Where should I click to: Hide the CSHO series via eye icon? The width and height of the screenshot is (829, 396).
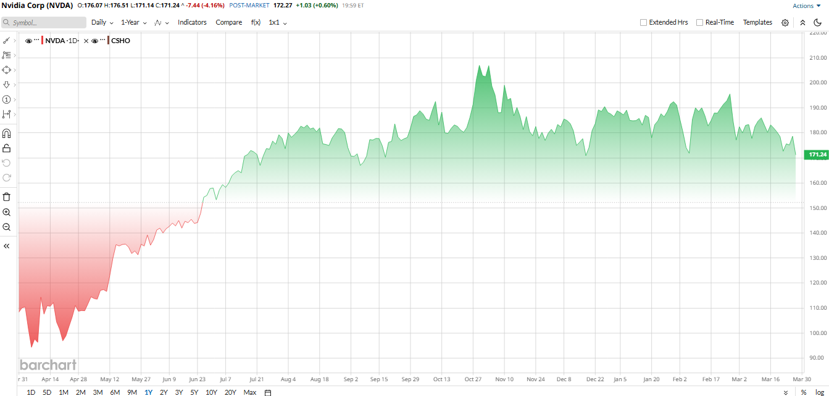(95, 41)
